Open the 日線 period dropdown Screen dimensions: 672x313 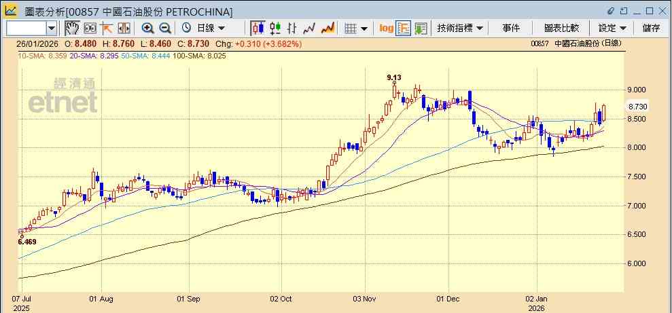[x=211, y=29]
